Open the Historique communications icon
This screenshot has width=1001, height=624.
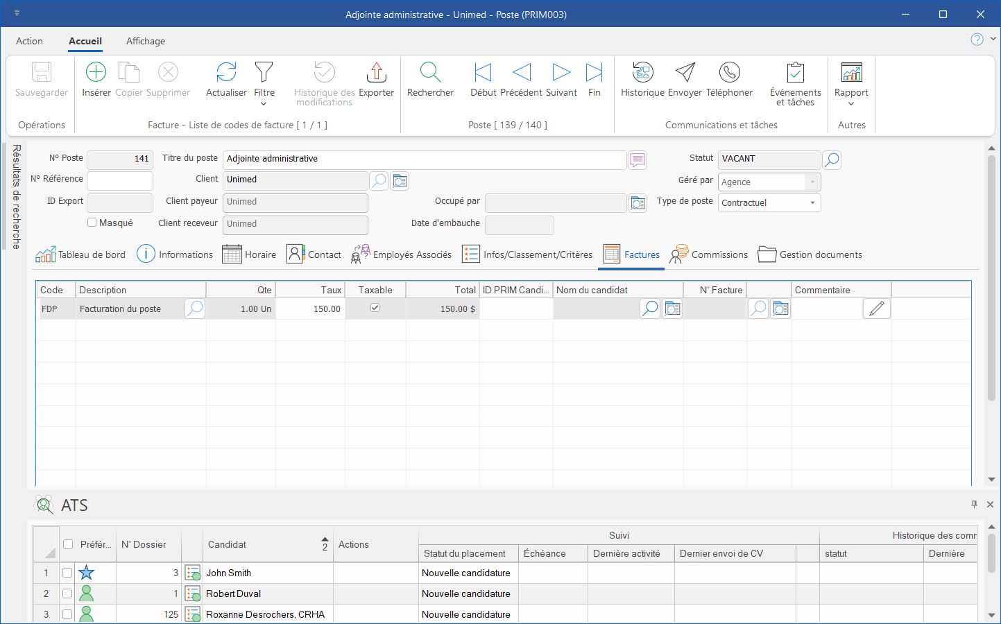pyautogui.click(x=642, y=73)
